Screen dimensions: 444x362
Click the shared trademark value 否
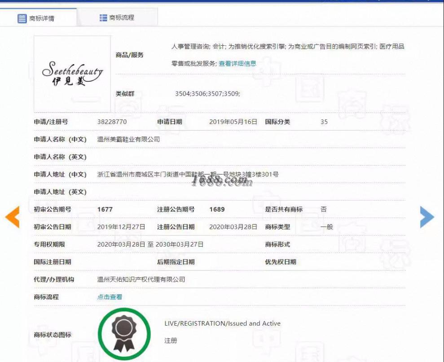[324, 209]
